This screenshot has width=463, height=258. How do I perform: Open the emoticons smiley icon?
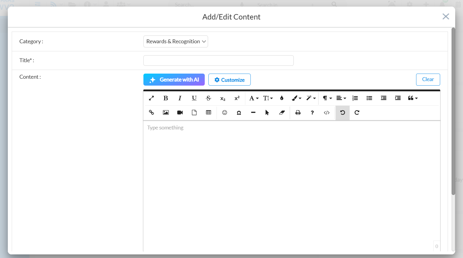click(x=225, y=113)
